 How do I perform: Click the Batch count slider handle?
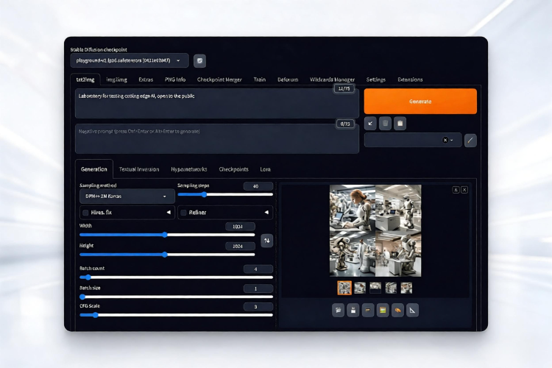pos(88,277)
